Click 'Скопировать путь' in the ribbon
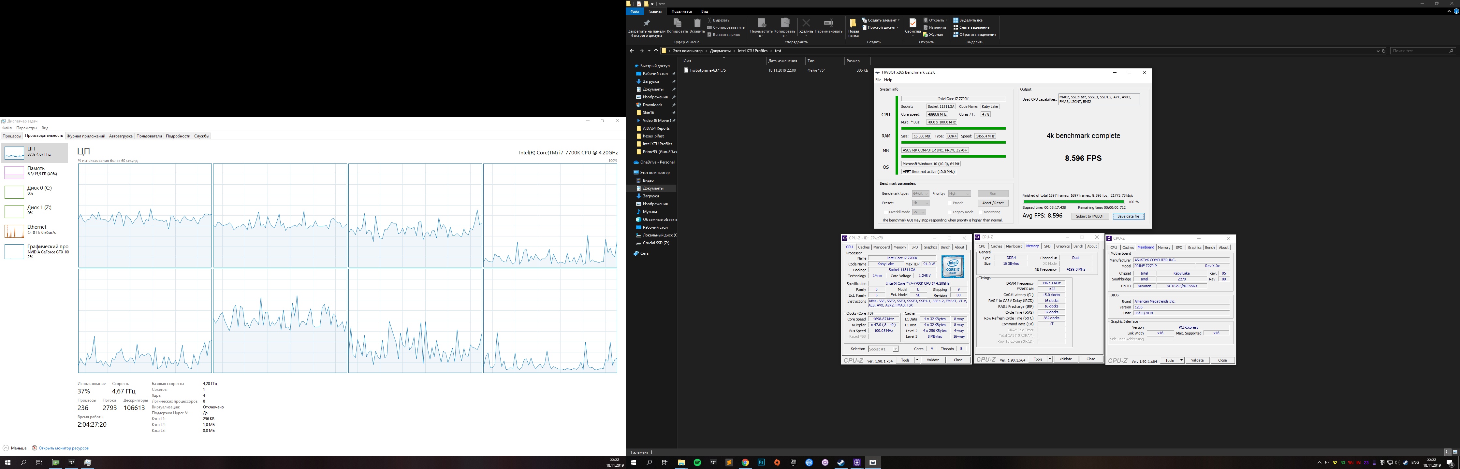 [x=726, y=27]
